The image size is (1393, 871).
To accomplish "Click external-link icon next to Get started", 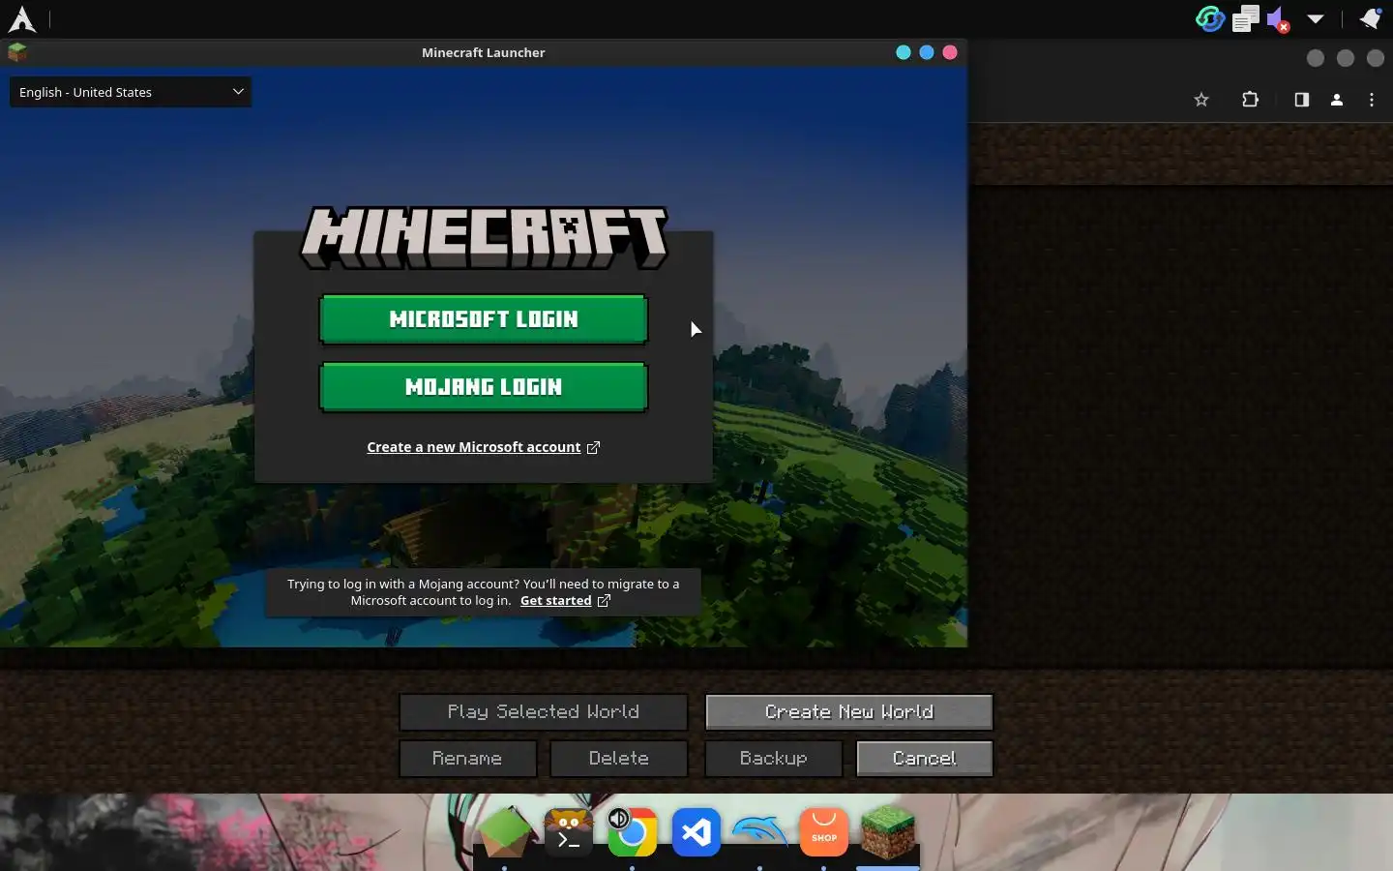I will coord(604,601).
